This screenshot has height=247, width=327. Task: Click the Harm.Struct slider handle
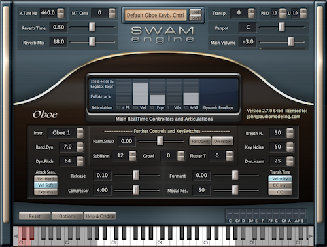point(160,141)
